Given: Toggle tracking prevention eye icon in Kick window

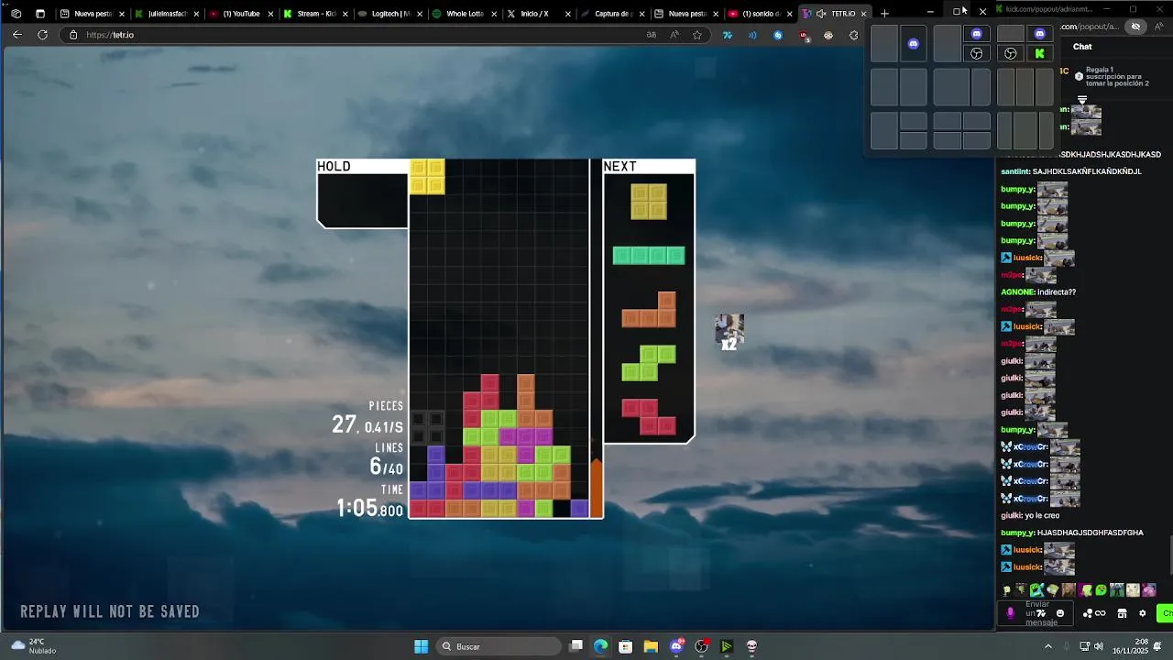Looking at the screenshot, I should click(1136, 27).
